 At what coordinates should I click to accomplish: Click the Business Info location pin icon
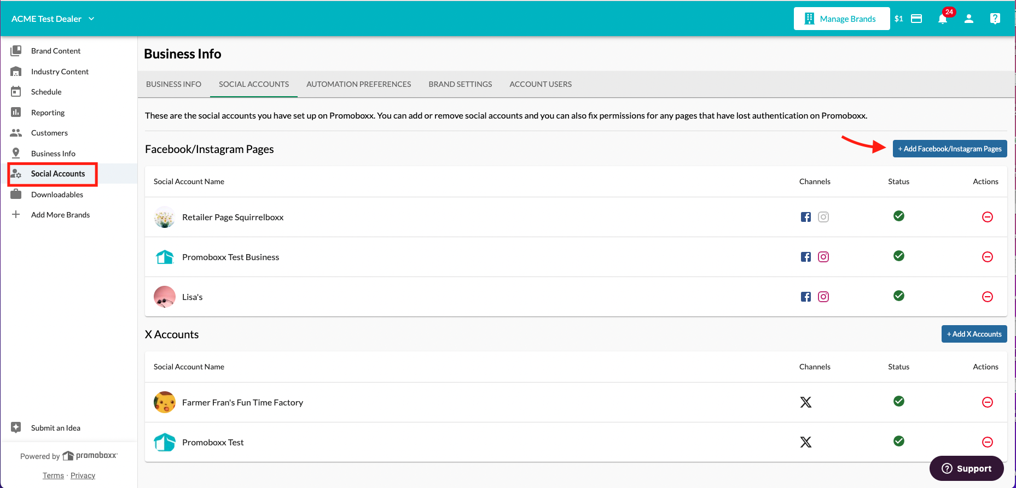(x=16, y=153)
